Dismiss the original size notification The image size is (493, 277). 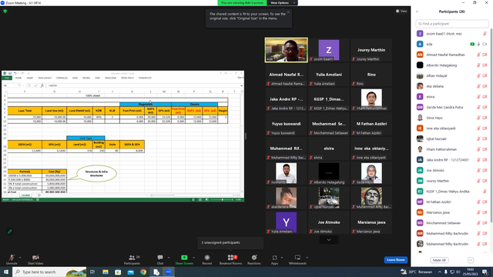tap(288, 12)
